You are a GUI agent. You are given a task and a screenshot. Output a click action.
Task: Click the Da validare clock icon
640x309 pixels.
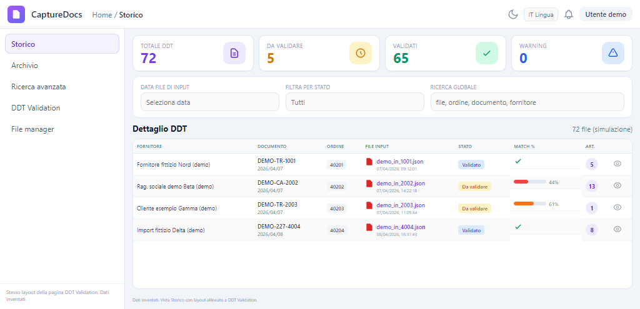click(361, 53)
